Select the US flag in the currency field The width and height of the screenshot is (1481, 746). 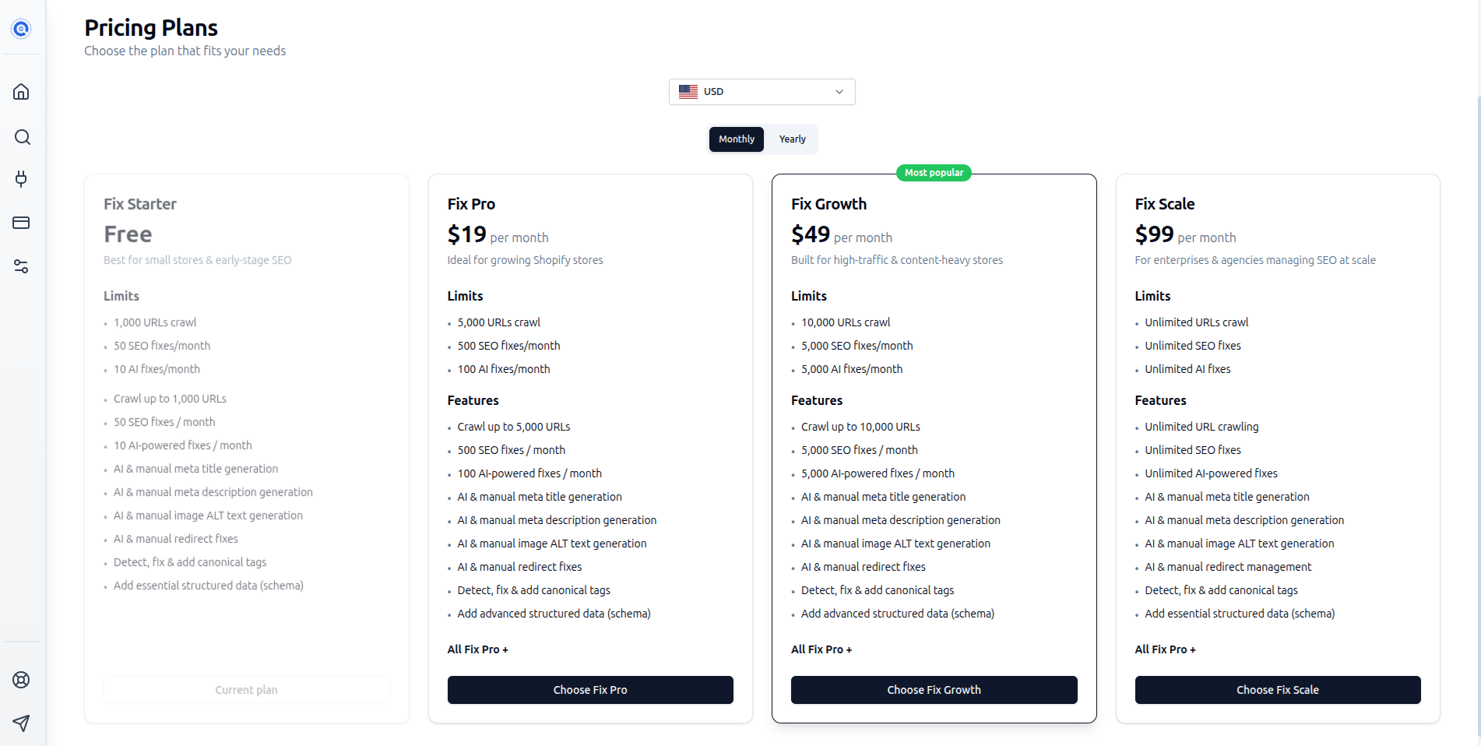tap(688, 91)
